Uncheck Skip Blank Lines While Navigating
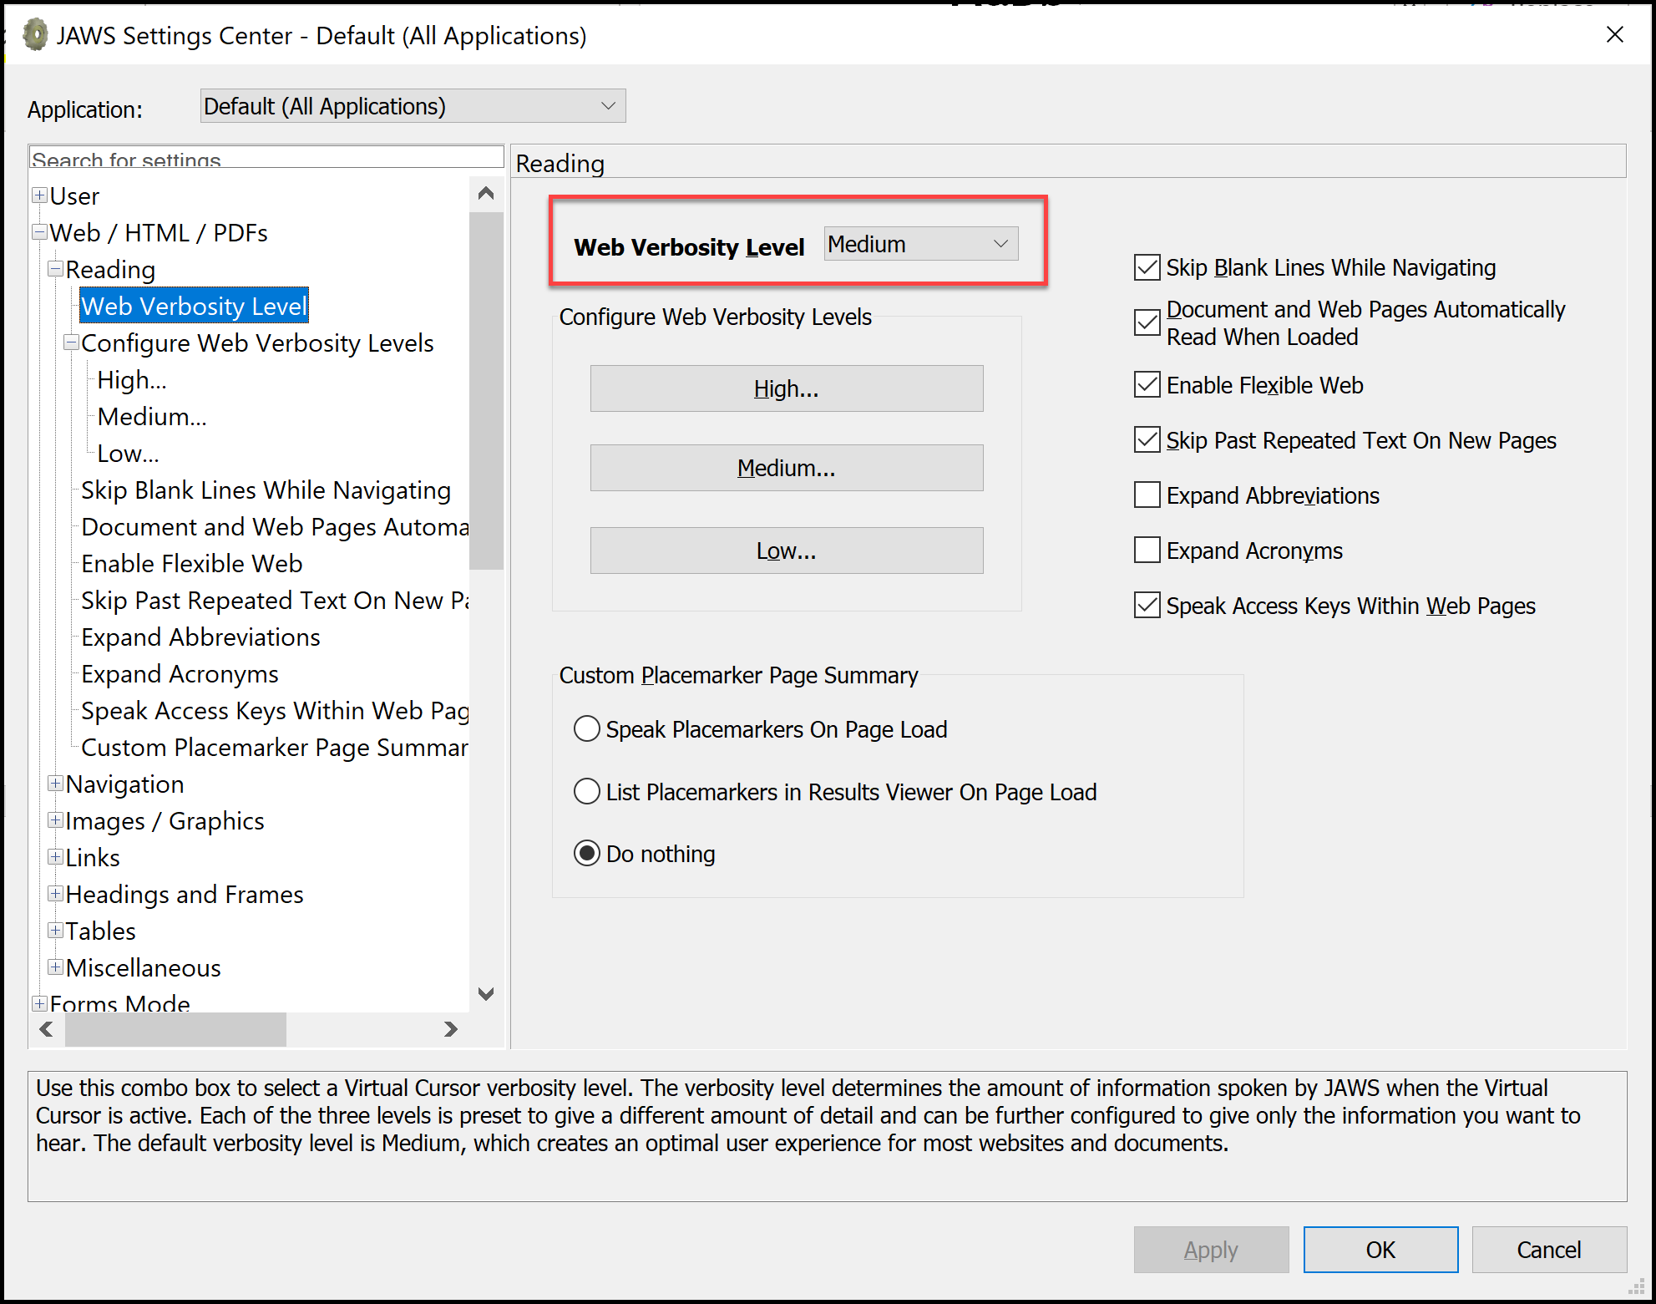1656x1304 pixels. [x=1147, y=267]
